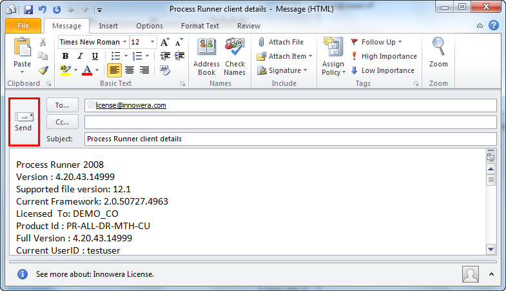The height and width of the screenshot is (291, 506).
Task: Open the Address Book
Action: coord(206,57)
